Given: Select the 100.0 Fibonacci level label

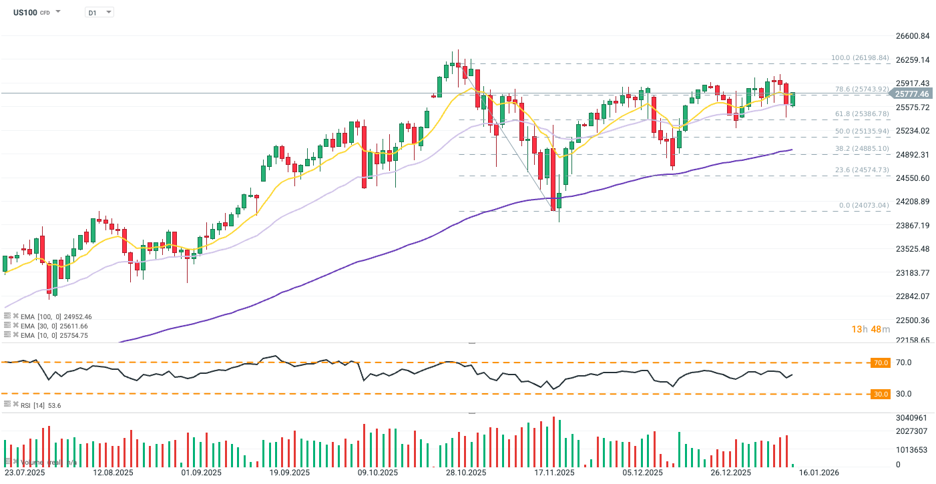Looking at the screenshot, I should tap(860, 58).
